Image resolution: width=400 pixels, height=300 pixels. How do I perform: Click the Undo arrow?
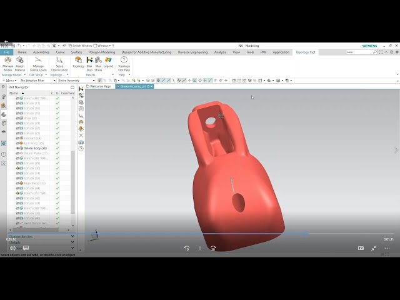tap(19, 46)
